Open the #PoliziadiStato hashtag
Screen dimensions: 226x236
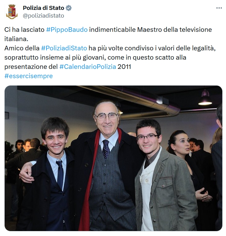(x=64, y=48)
